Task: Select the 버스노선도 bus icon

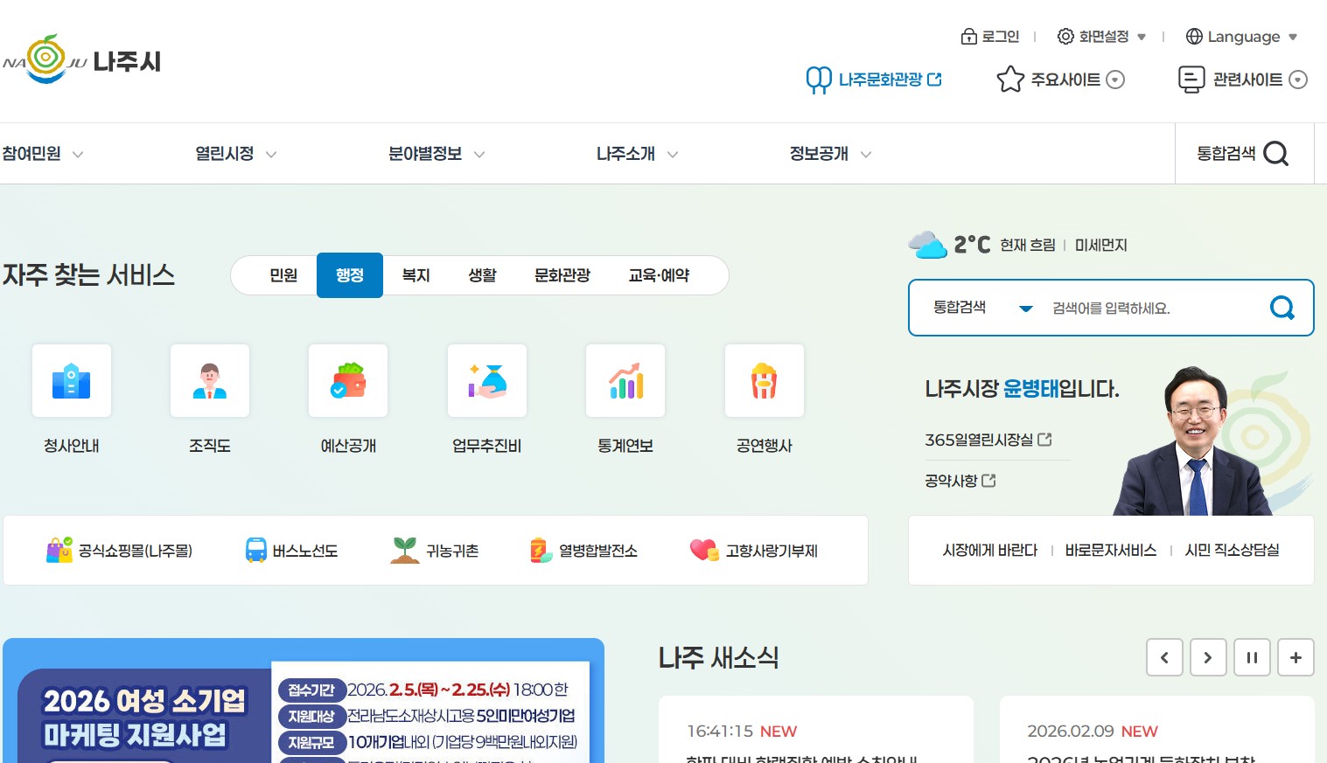Action: [255, 550]
